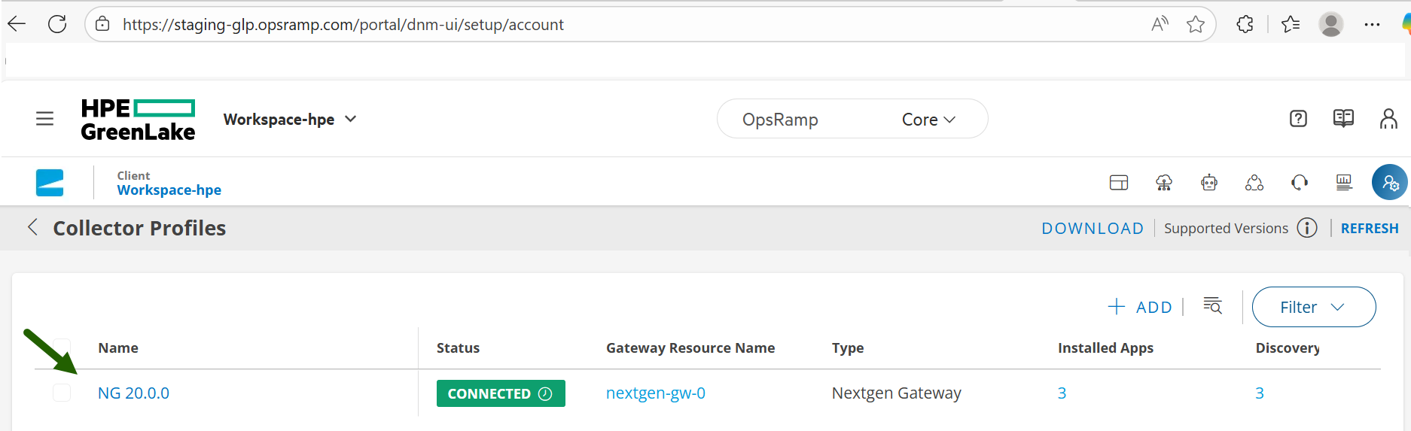Image resolution: width=1411 pixels, height=431 pixels.
Task: Expand the Filter dropdown
Action: 1314,307
